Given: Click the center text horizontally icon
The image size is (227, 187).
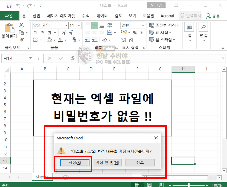Looking at the screenshot, I should 95,33.
